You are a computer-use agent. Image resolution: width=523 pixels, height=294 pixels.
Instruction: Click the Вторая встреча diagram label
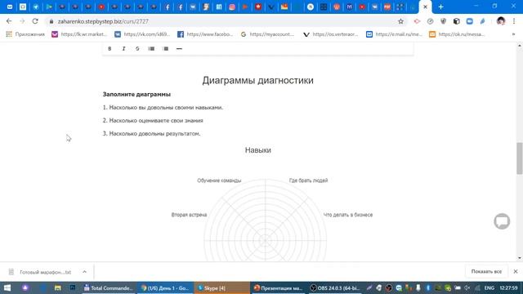pyautogui.click(x=189, y=215)
